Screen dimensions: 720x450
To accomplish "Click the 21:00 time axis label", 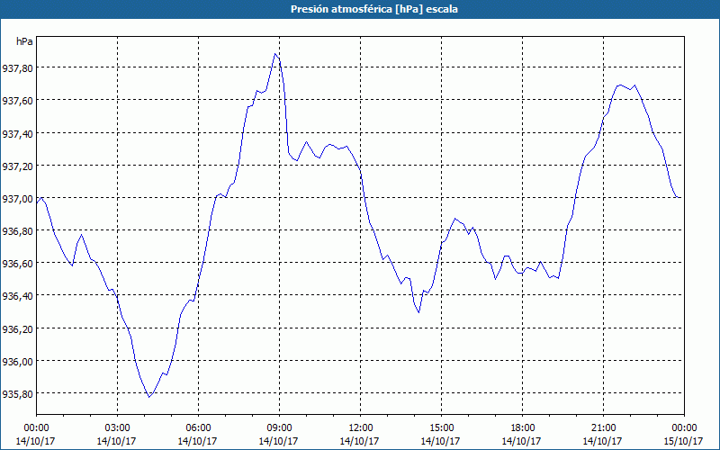I will (x=603, y=428).
